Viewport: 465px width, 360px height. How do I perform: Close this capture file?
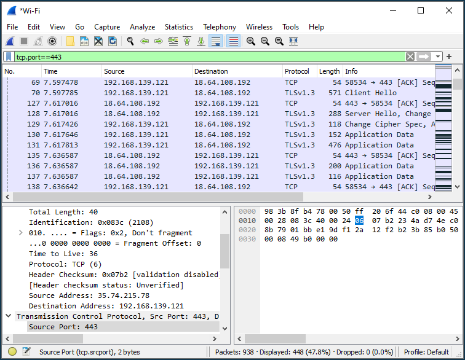coord(98,41)
